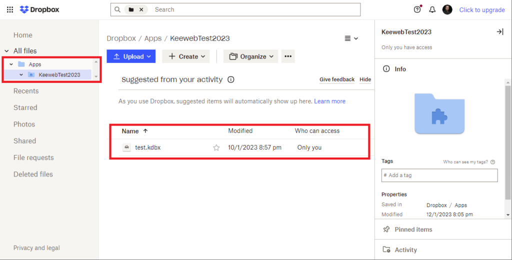The image size is (512, 260).
Task: Click Only you access cell
Action: pyautogui.click(x=309, y=147)
